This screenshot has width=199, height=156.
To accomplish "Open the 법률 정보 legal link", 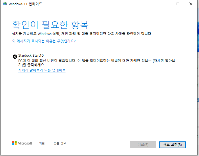I will tap(60, 143).
